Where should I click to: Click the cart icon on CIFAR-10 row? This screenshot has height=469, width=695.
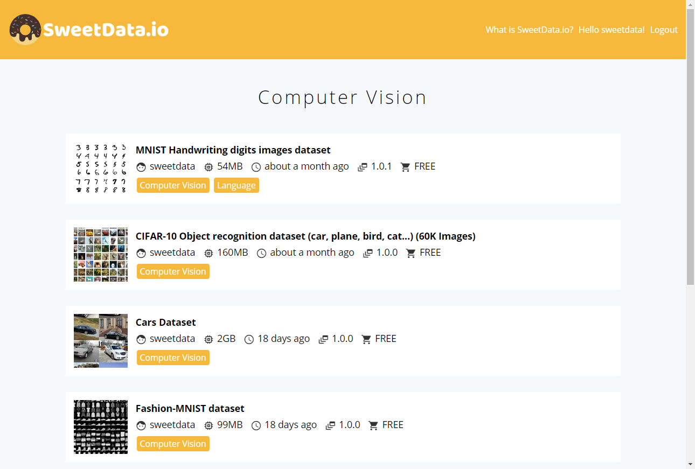[411, 253]
